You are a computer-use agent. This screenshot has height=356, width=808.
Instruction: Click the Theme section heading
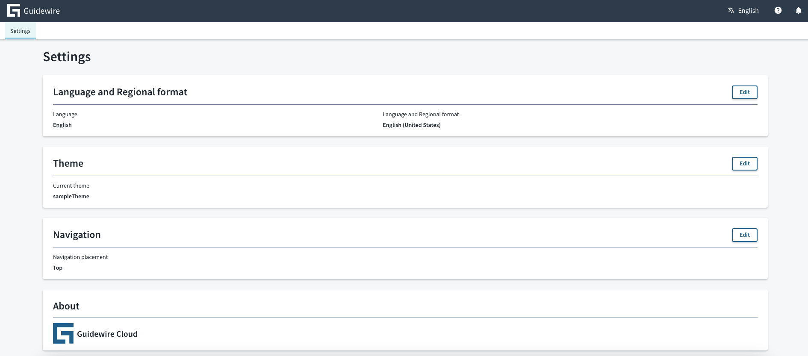68,163
